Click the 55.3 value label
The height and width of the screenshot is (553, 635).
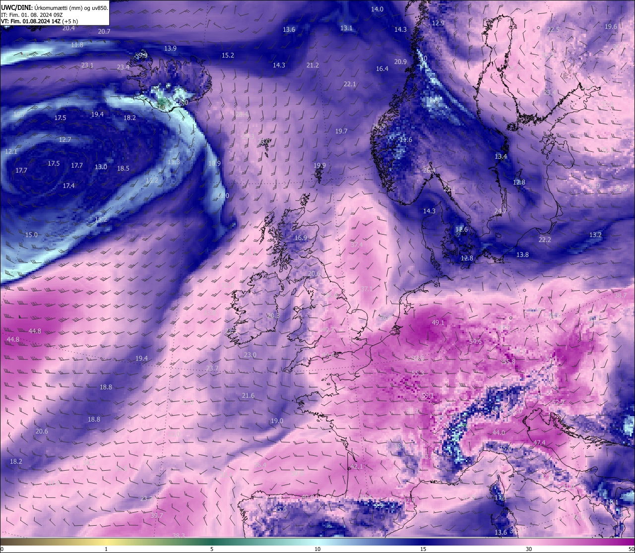click(418, 373)
